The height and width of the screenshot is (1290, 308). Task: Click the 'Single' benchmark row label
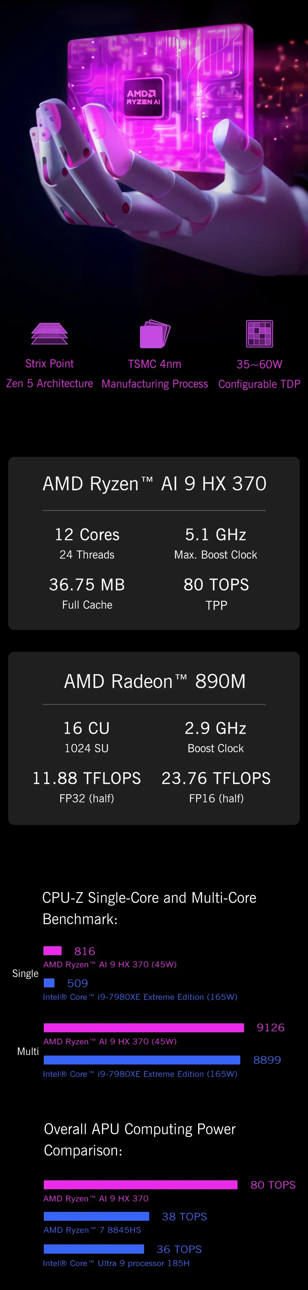pyautogui.click(x=25, y=974)
